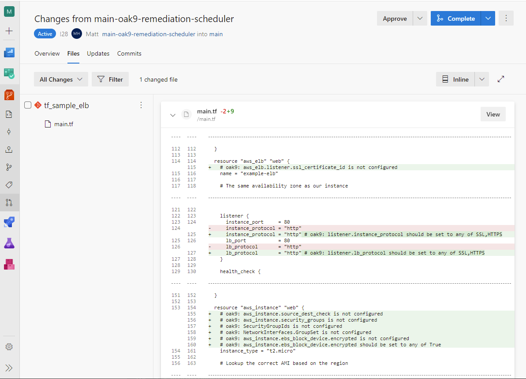Select main.tf in the file tree
Screen dimensions: 526x379
point(63,124)
